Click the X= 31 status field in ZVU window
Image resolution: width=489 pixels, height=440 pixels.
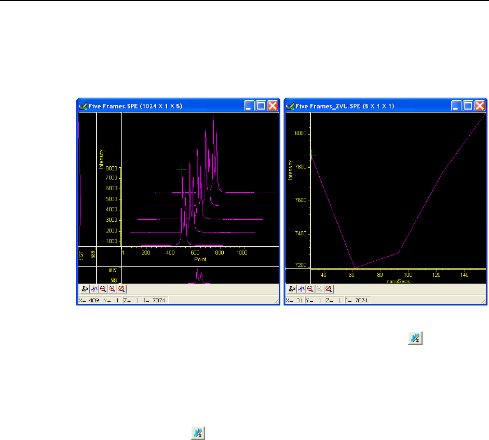[x=295, y=300]
